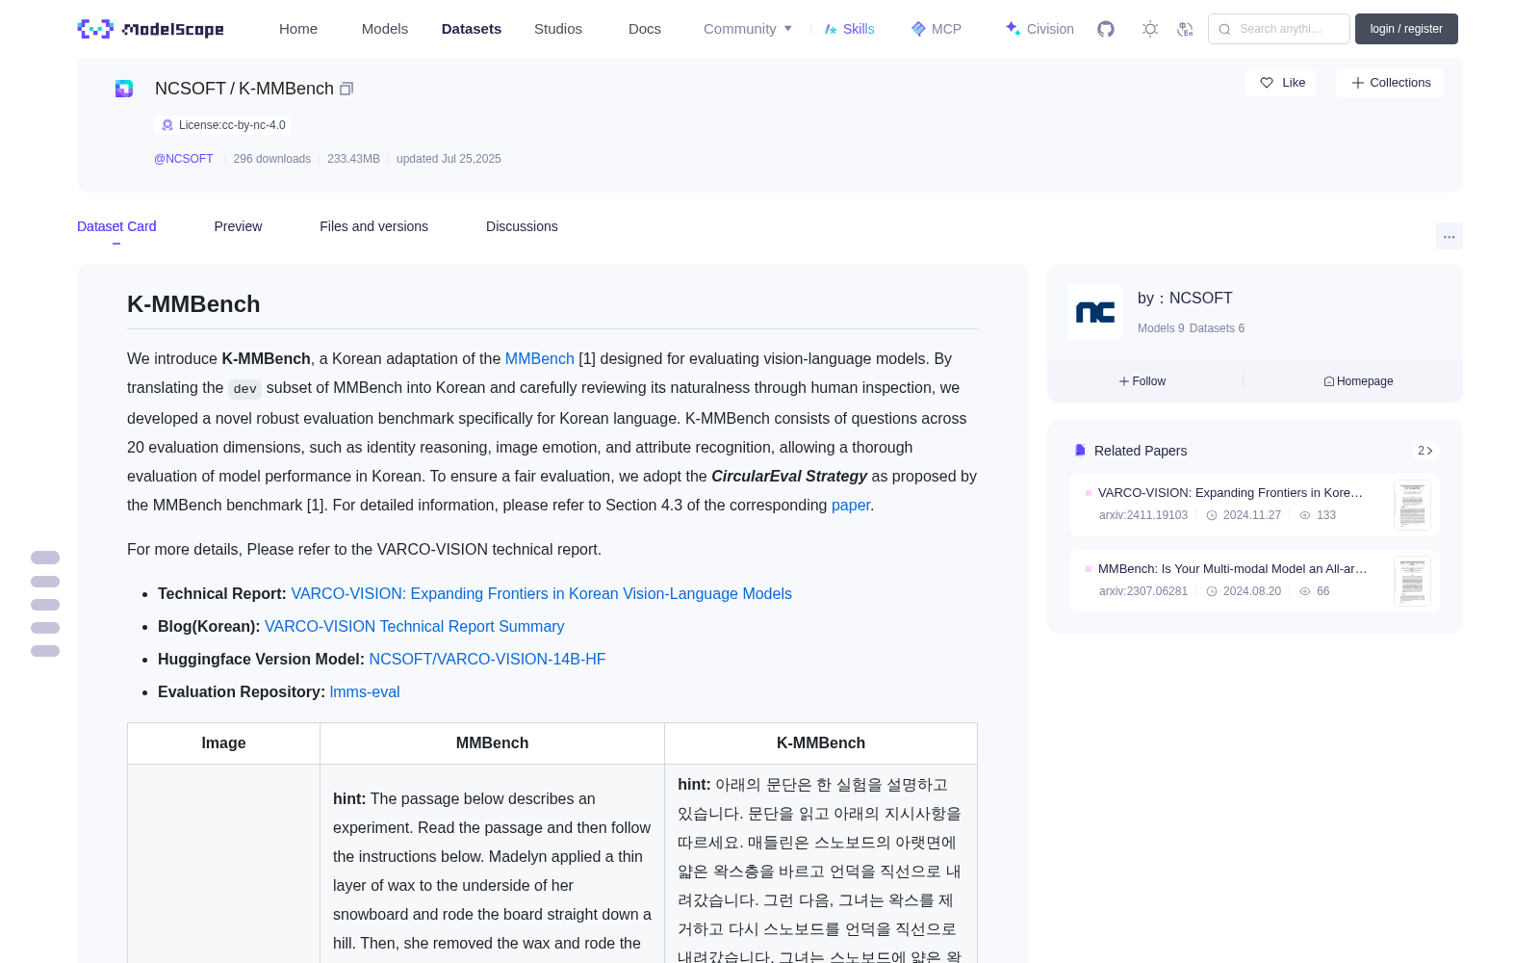Screen dimensions: 1540x963
Task: Click the MCP diamond icon
Action: pyautogui.click(x=918, y=29)
